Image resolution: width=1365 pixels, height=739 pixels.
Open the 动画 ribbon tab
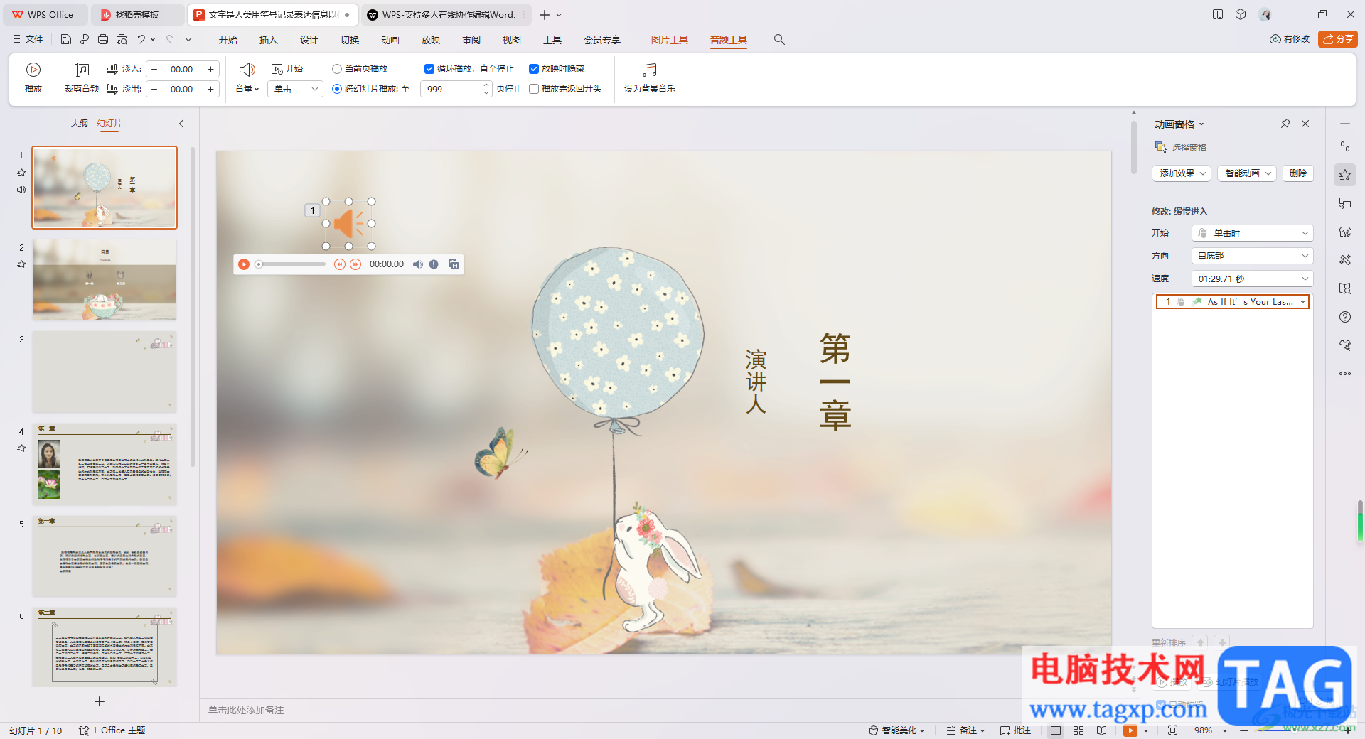point(390,40)
